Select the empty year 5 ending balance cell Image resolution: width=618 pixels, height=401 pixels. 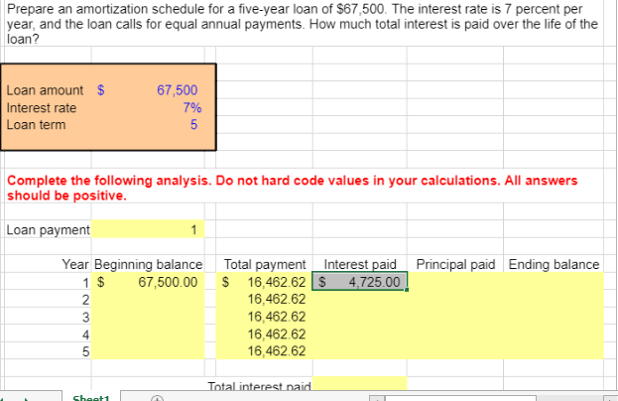coord(554,351)
